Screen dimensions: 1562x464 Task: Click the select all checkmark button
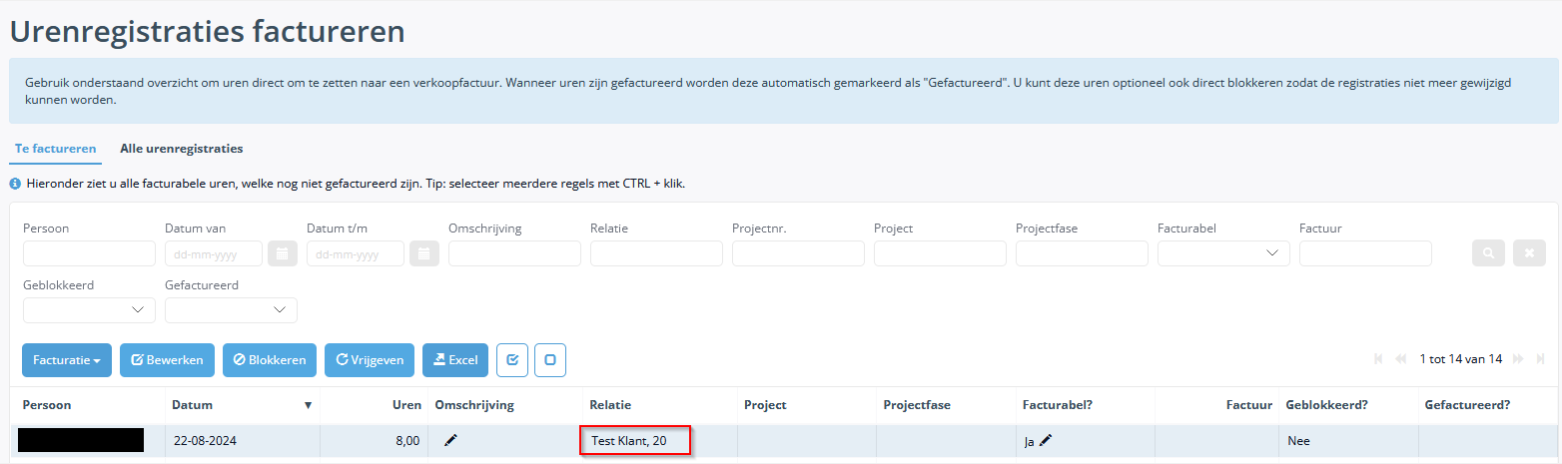(512, 360)
